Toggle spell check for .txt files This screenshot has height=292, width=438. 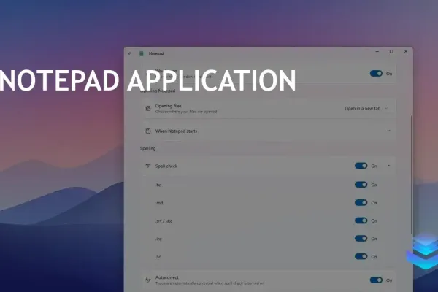pos(361,185)
